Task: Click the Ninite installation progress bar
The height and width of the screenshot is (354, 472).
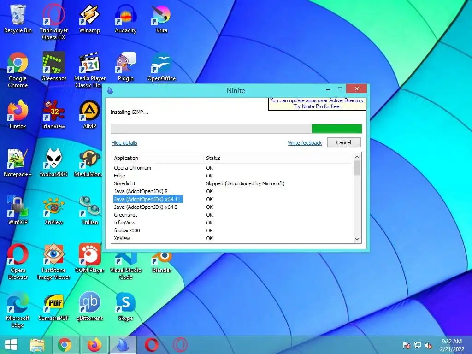Action: point(236,129)
